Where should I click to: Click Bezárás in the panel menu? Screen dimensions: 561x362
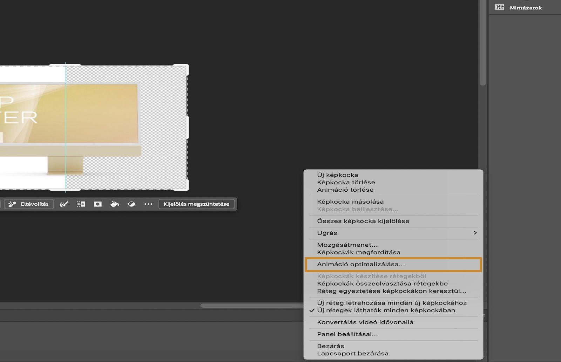(x=393, y=346)
